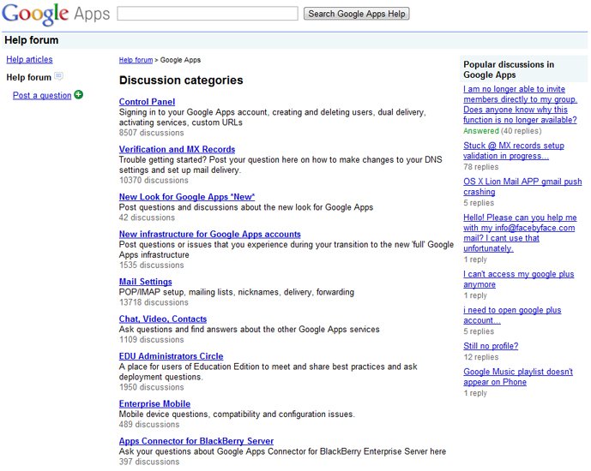This screenshot has height=471, width=591.
Task: Click the Discussion categories heading
Action: pos(181,80)
